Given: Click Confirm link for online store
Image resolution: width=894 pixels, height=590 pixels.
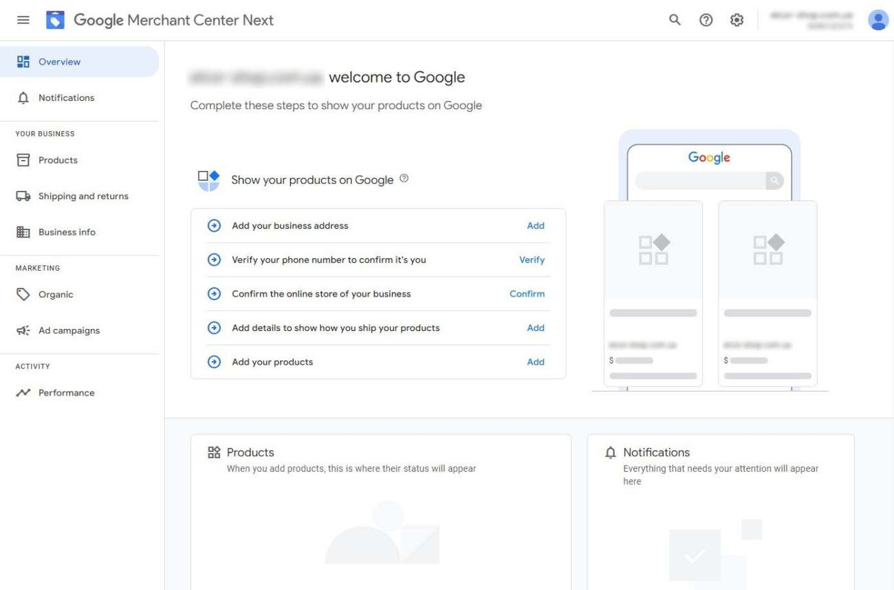Looking at the screenshot, I should pos(527,293).
